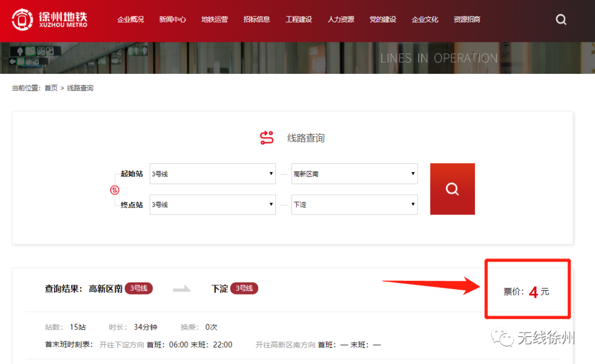595x364 pixels.
Task: Click the 票价 4 元 fare text
Action: (526, 292)
